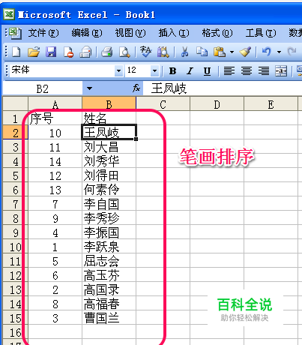
Task: Merge and center cells icon
Action: click(x=281, y=71)
